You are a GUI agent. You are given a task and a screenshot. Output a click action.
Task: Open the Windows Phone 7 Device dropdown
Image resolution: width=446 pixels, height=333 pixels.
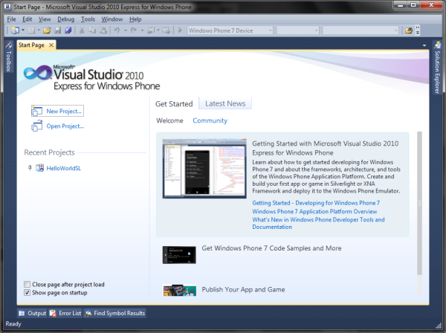[x=230, y=30]
